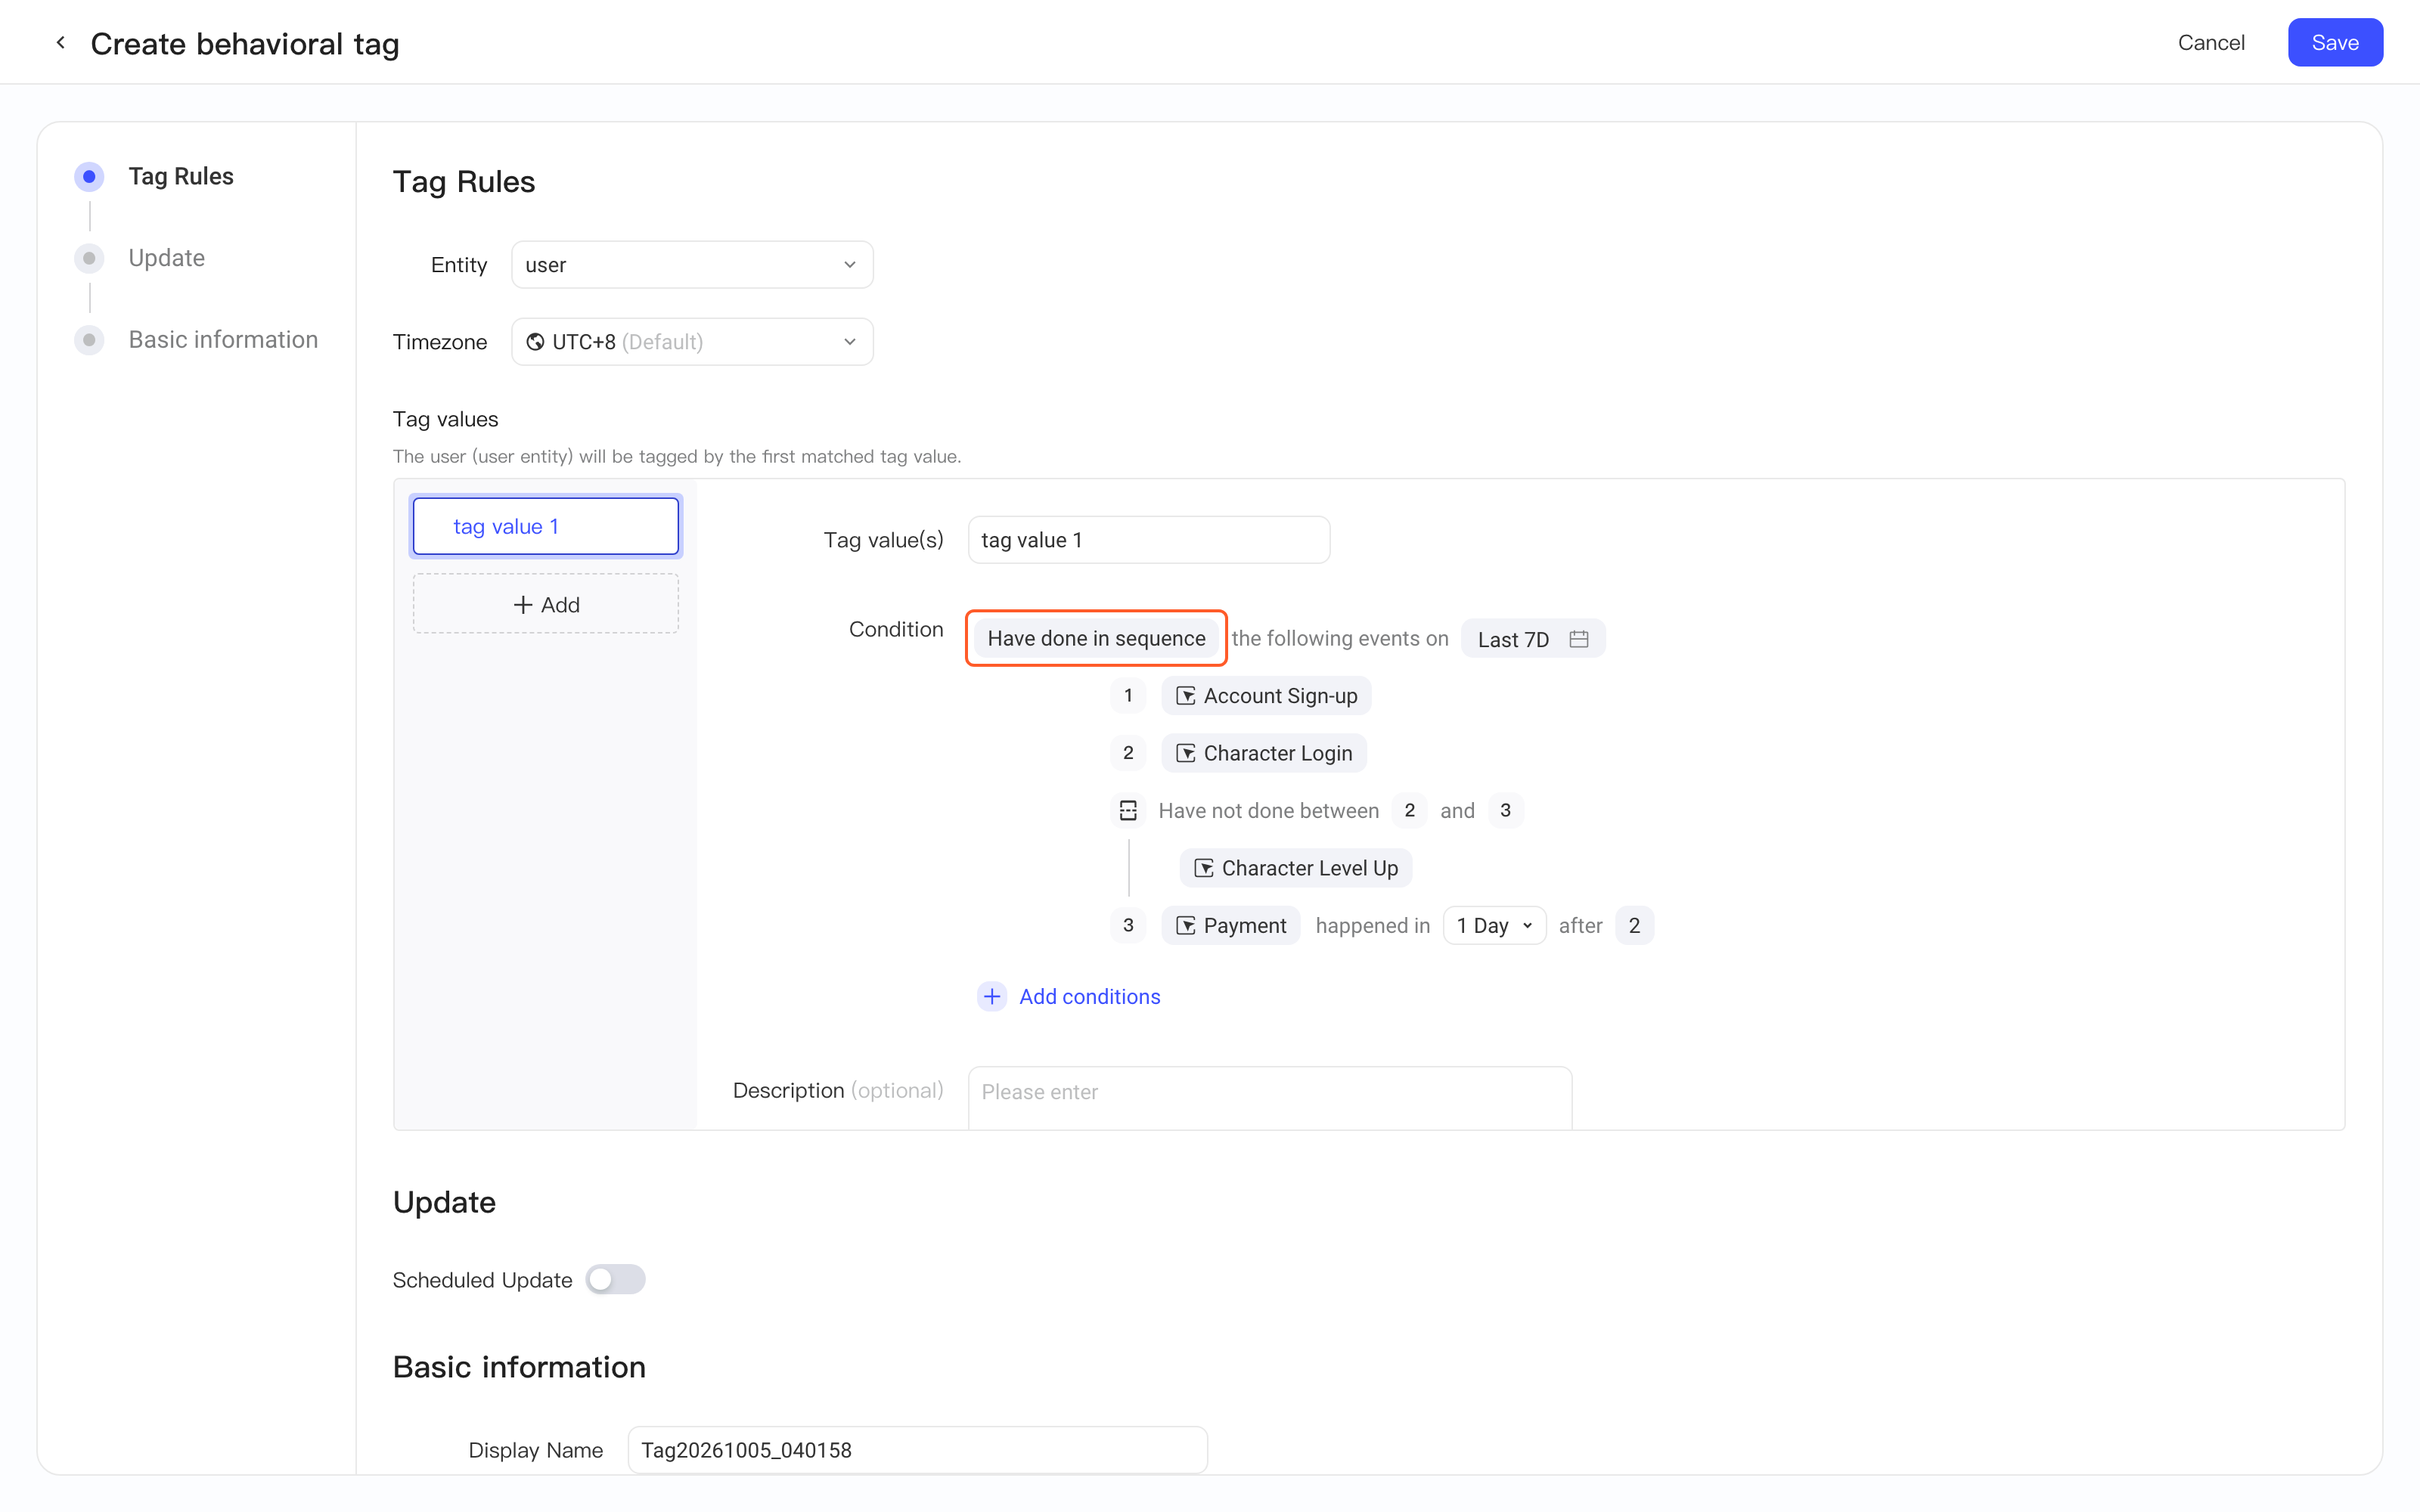2420x1512 pixels.
Task: Go to Update step in sidebar
Action: pyautogui.click(x=166, y=258)
